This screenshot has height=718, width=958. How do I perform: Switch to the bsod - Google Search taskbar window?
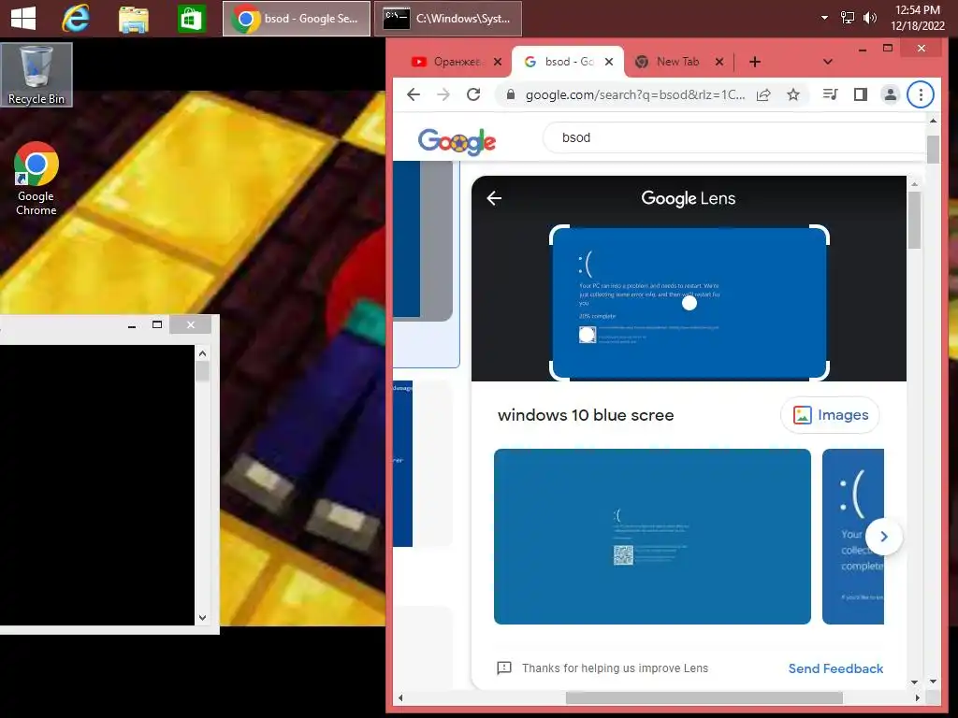click(297, 19)
